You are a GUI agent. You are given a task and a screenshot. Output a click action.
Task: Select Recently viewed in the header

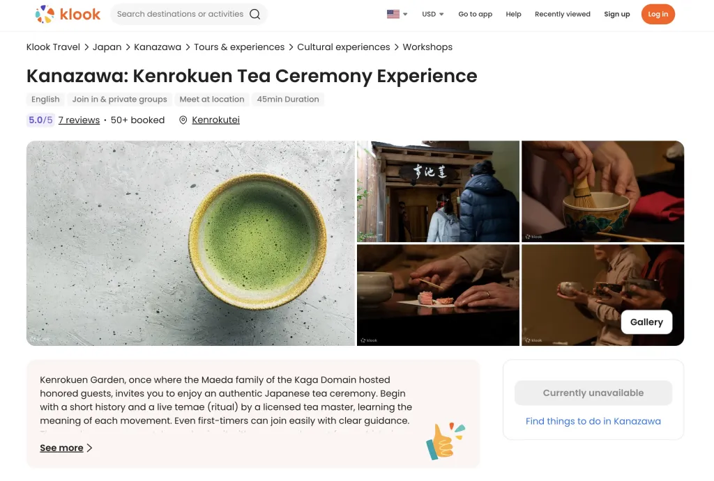pyautogui.click(x=562, y=14)
